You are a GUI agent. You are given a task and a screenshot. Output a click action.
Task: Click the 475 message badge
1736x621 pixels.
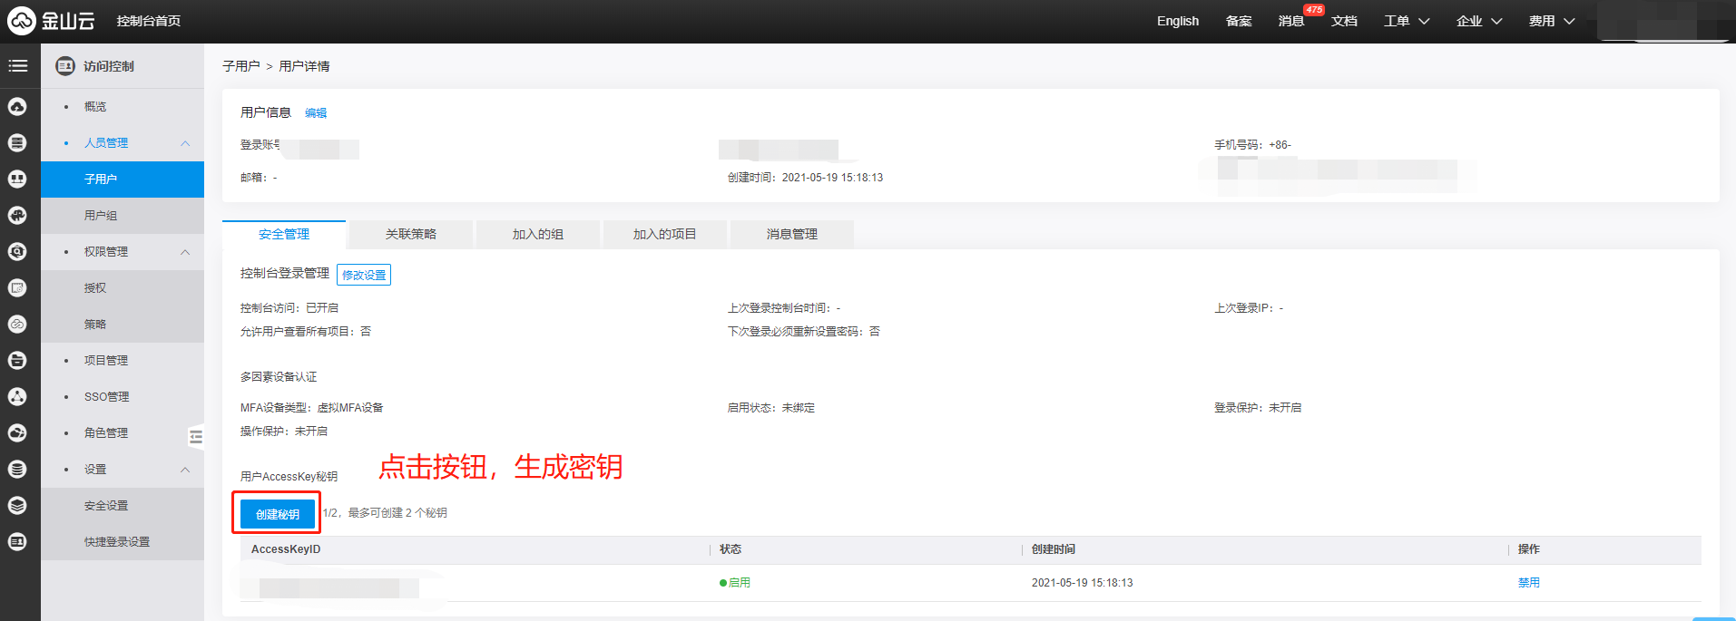[x=1314, y=10]
